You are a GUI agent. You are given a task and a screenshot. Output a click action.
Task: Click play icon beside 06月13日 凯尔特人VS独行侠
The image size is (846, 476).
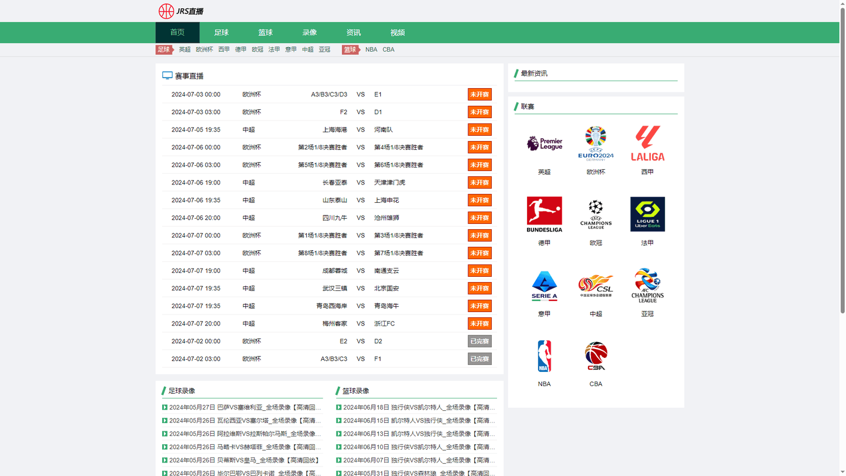click(x=339, y=434)
